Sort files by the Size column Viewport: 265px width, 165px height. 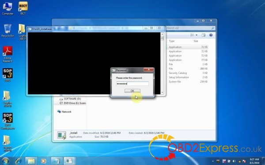196,41
